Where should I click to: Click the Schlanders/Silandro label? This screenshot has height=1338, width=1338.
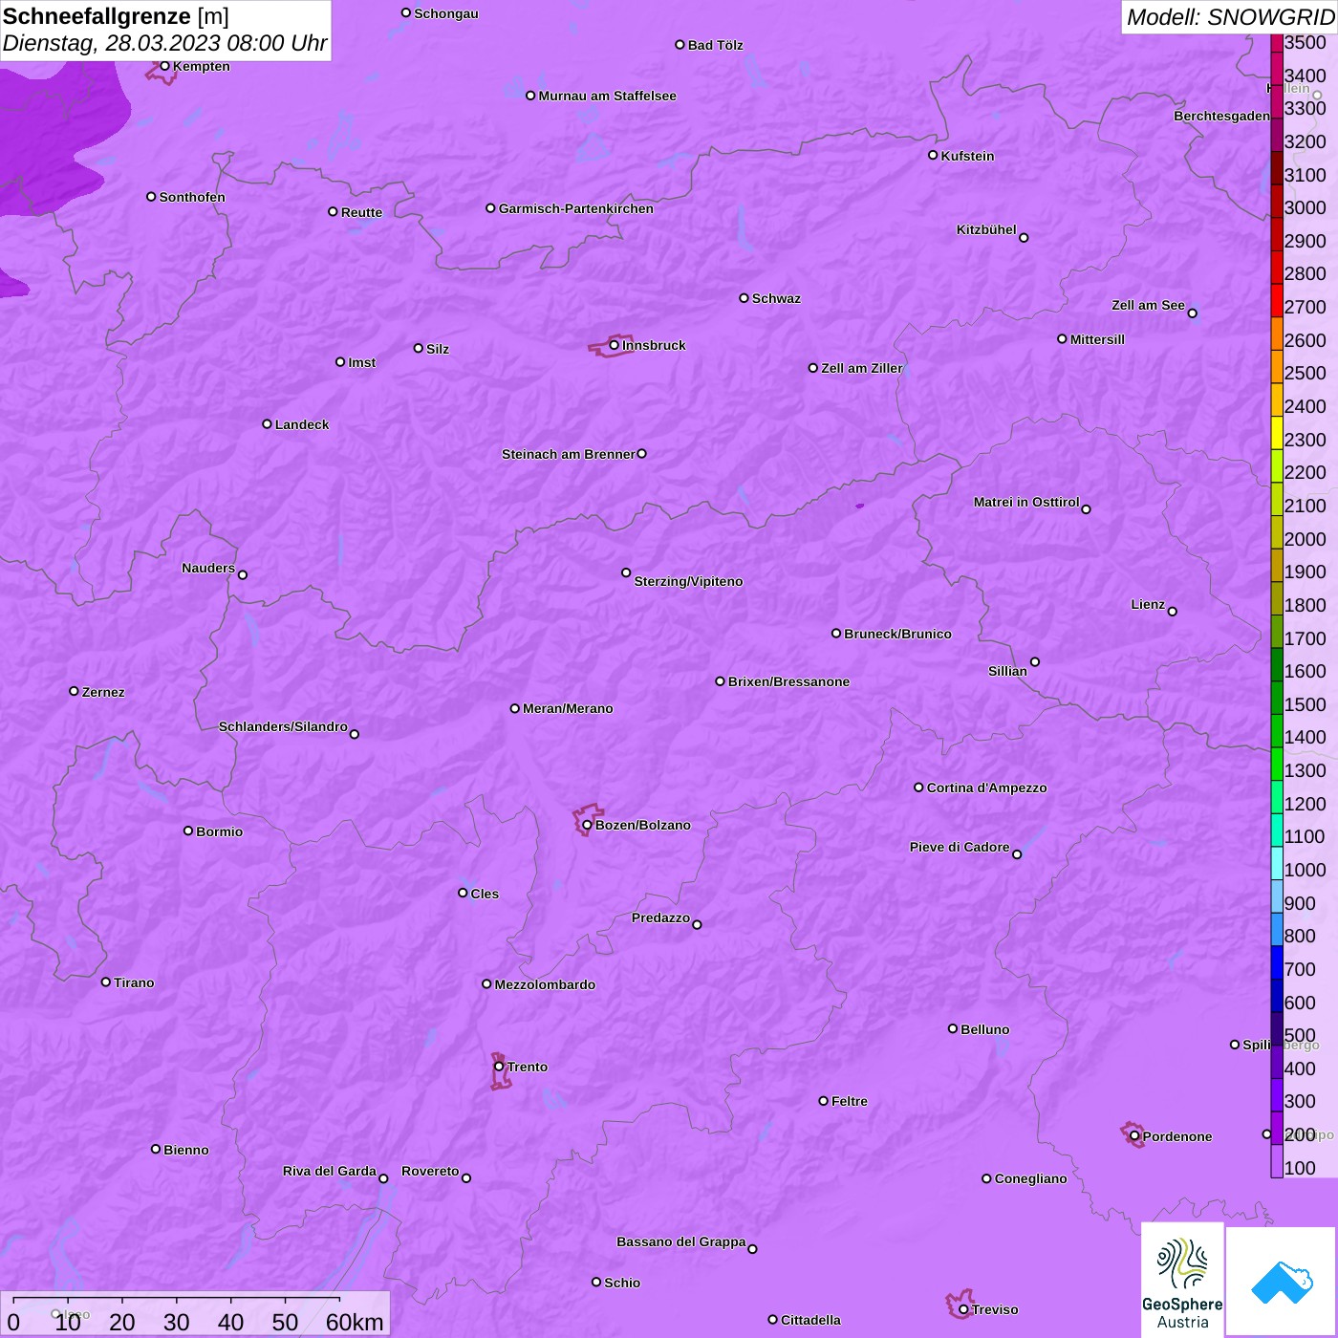tap(283, 726)
